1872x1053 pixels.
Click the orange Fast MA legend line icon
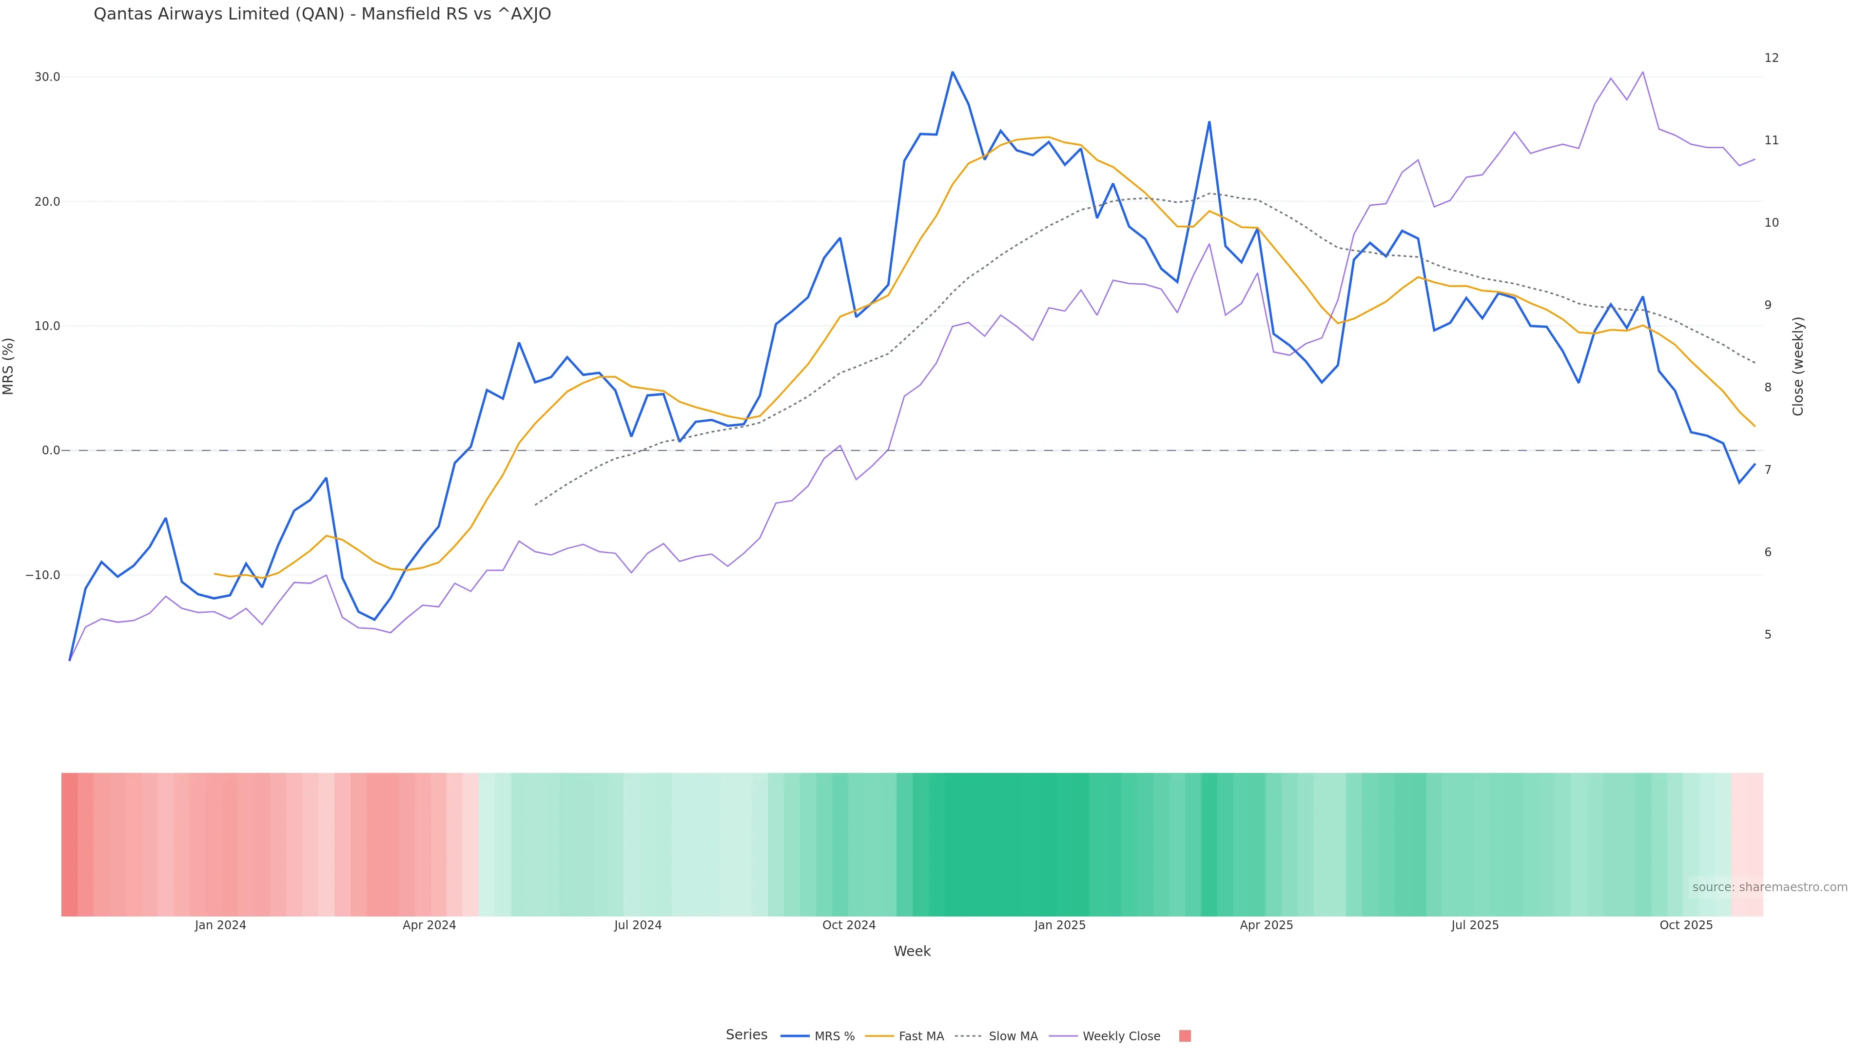coord(879,1036)
